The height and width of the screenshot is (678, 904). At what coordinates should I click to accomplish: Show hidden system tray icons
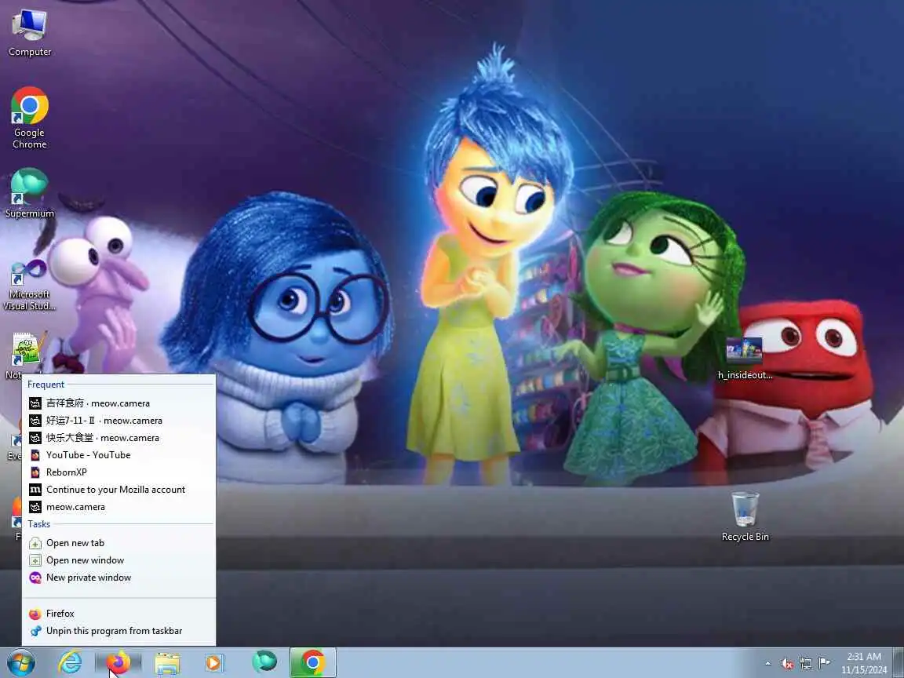click(x=767, y=664)
